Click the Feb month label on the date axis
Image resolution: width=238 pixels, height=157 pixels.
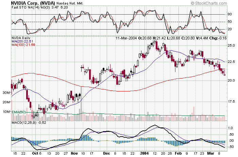tap(178, 153)
